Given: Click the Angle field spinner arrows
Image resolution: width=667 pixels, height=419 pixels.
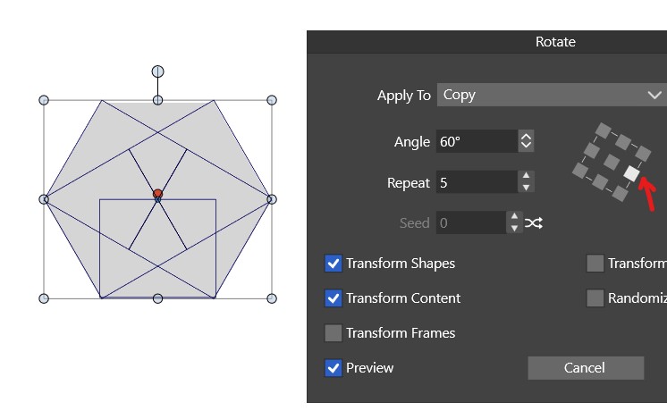Looking at the screenshot, I should (x=527, y=141).
